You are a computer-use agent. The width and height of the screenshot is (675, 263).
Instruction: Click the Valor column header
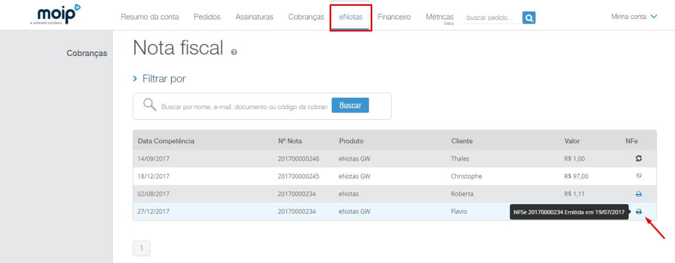pos(572,141)
